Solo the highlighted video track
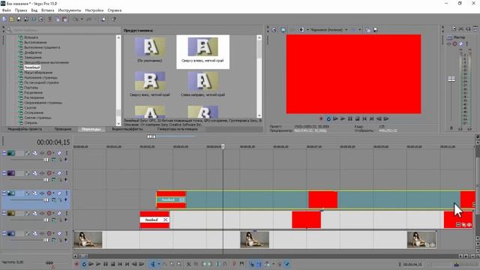The height and width of the screenshot is (270, 480). (x=67, y=193)
